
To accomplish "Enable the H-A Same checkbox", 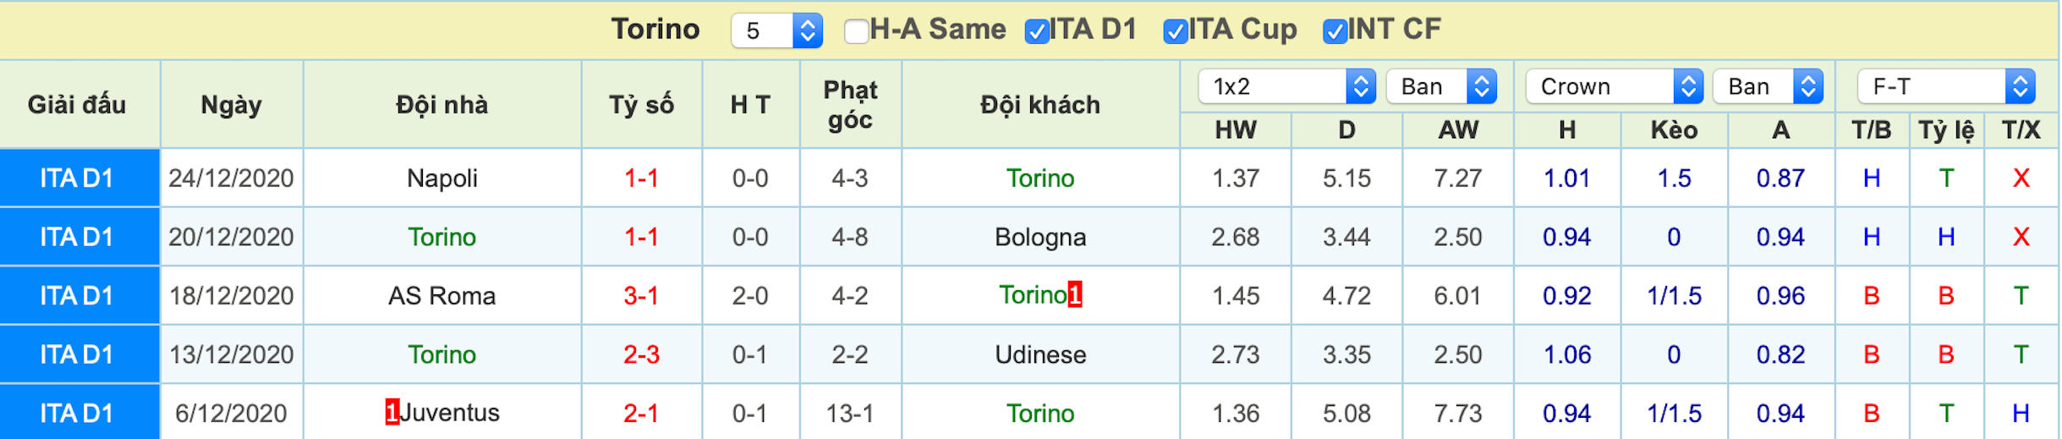I will (856, 31).
